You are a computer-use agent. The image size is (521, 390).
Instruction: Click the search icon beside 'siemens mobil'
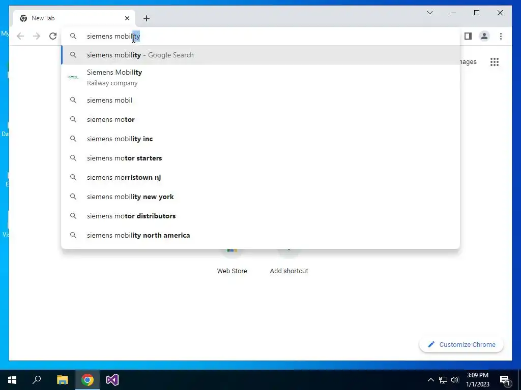click(x=73, y=100)
